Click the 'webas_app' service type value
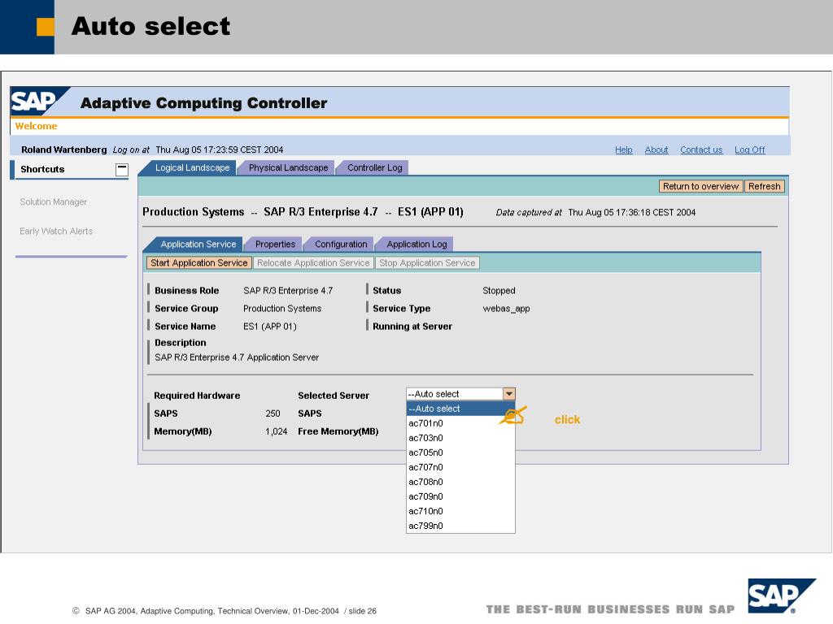This screenshot has height=624, width=833. pyautogui.click(x=506, y=308)
